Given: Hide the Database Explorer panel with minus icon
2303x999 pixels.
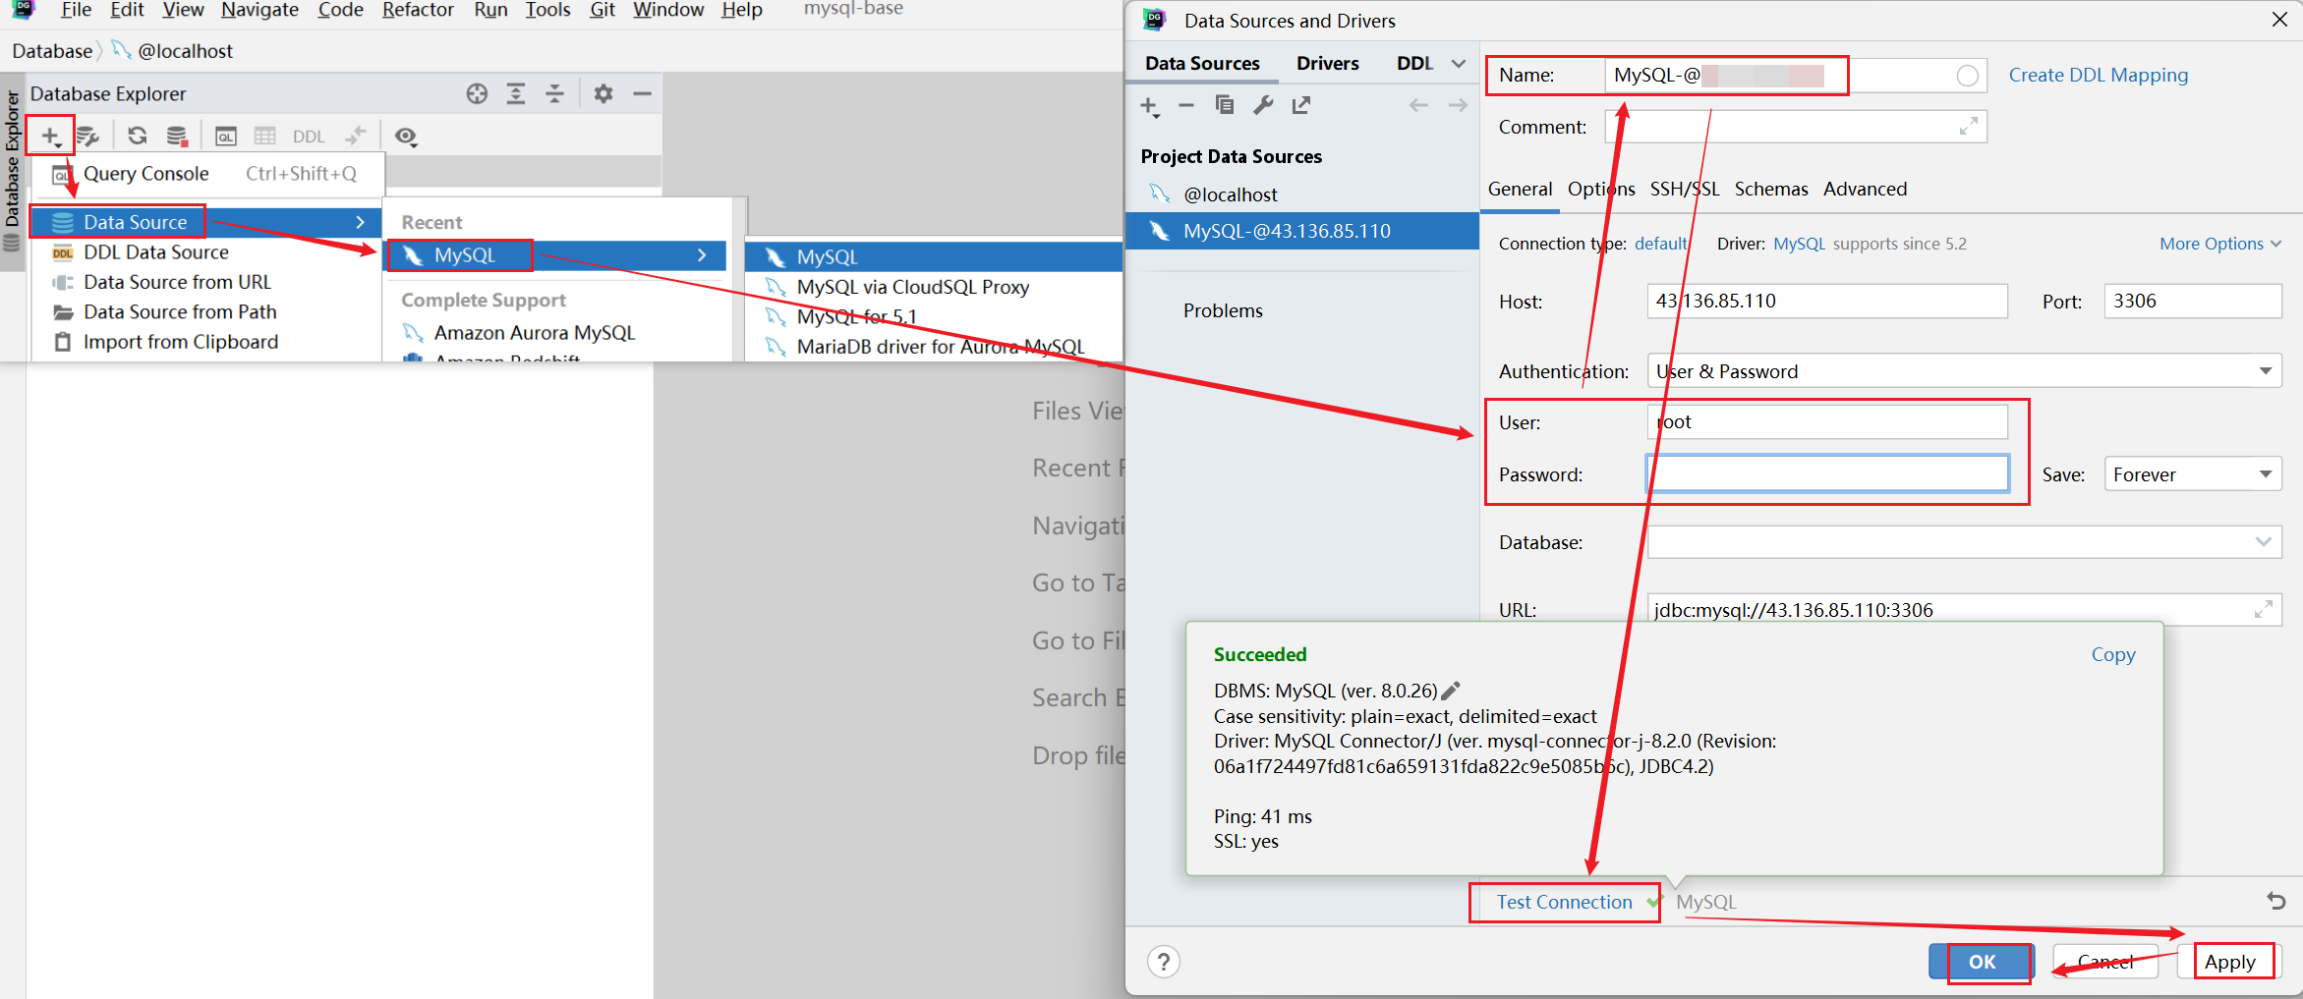Looking at the screenshot, I should click(643, 93).
